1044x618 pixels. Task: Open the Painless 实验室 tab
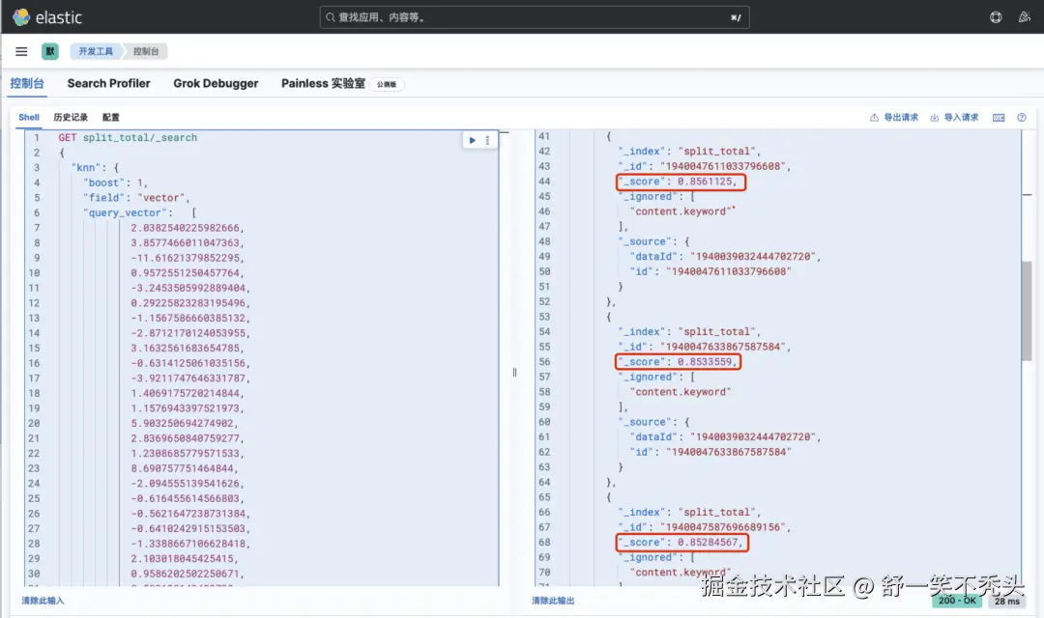pos(323,84)
